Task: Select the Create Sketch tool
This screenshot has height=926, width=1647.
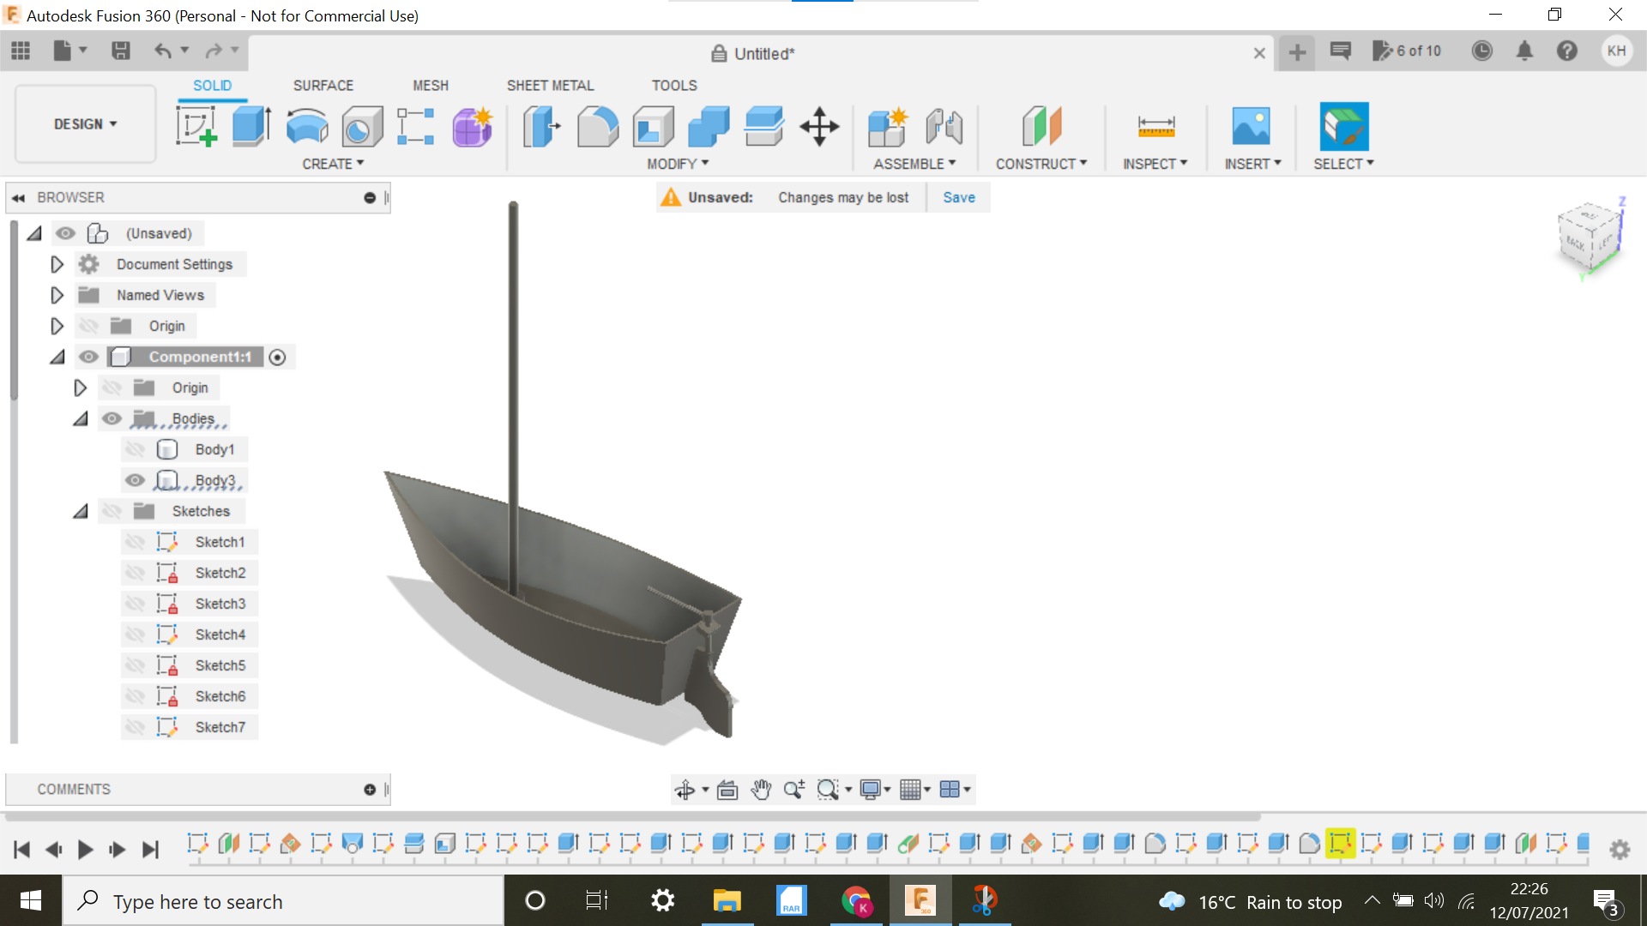Action: [x=196, y=126]
